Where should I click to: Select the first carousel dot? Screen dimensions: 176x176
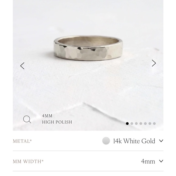pyautogui.click(x=127, y=124)
